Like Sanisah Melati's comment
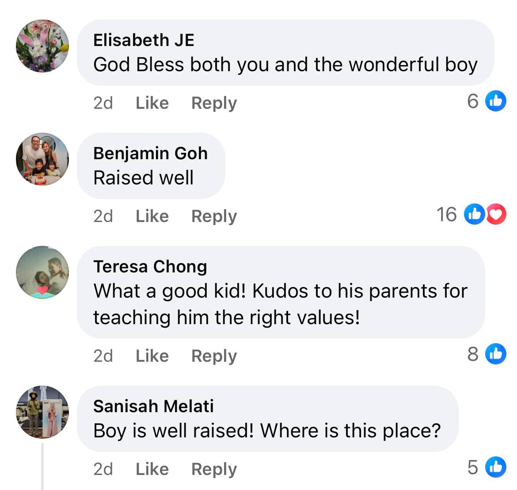 point(152,469)
